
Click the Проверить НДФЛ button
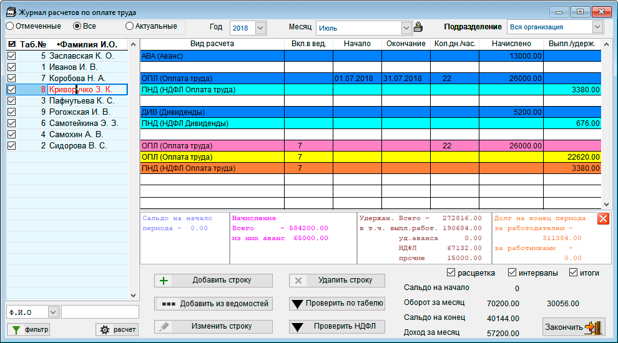[337, 326]
